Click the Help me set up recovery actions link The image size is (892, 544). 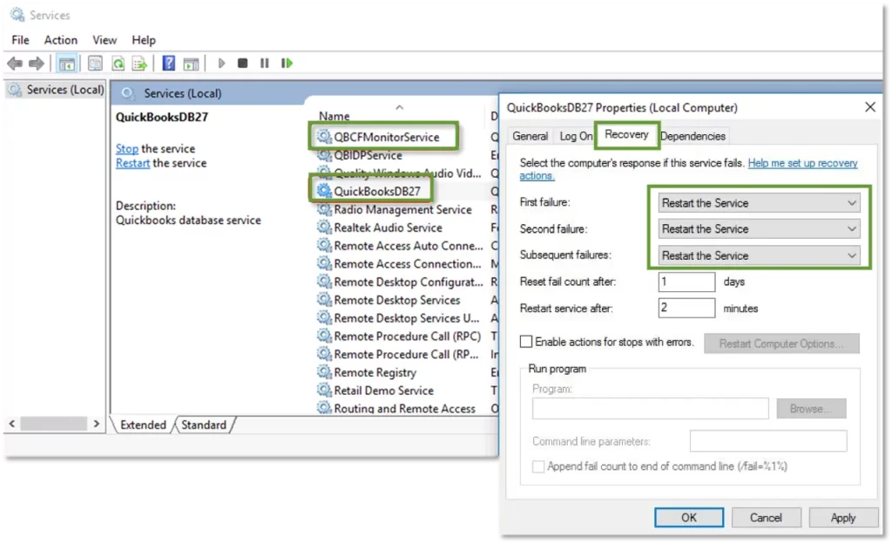coord(802,163)
